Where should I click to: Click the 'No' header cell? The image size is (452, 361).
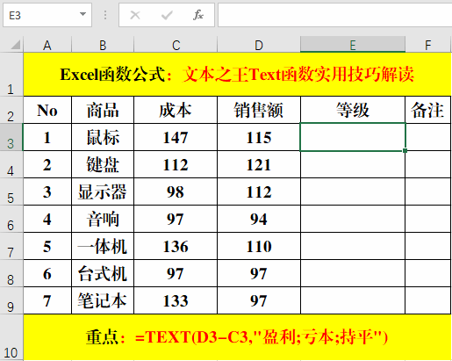pyautogui.click(x=47, y=110)
